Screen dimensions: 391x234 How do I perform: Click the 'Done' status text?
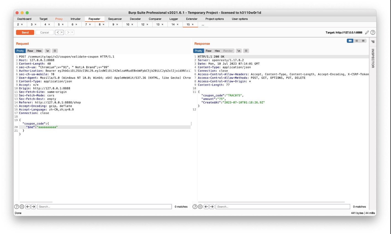18,213
